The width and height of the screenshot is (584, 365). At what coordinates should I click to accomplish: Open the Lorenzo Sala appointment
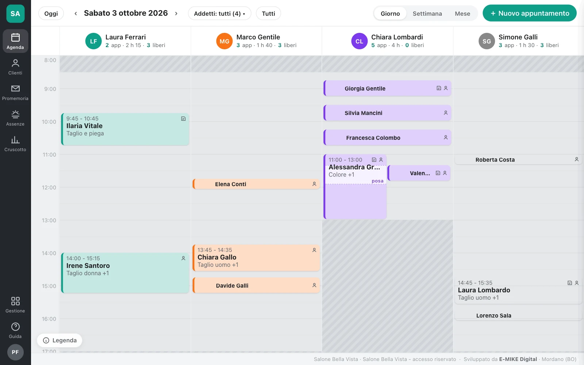pyautogui.click(x=518, y=315)
